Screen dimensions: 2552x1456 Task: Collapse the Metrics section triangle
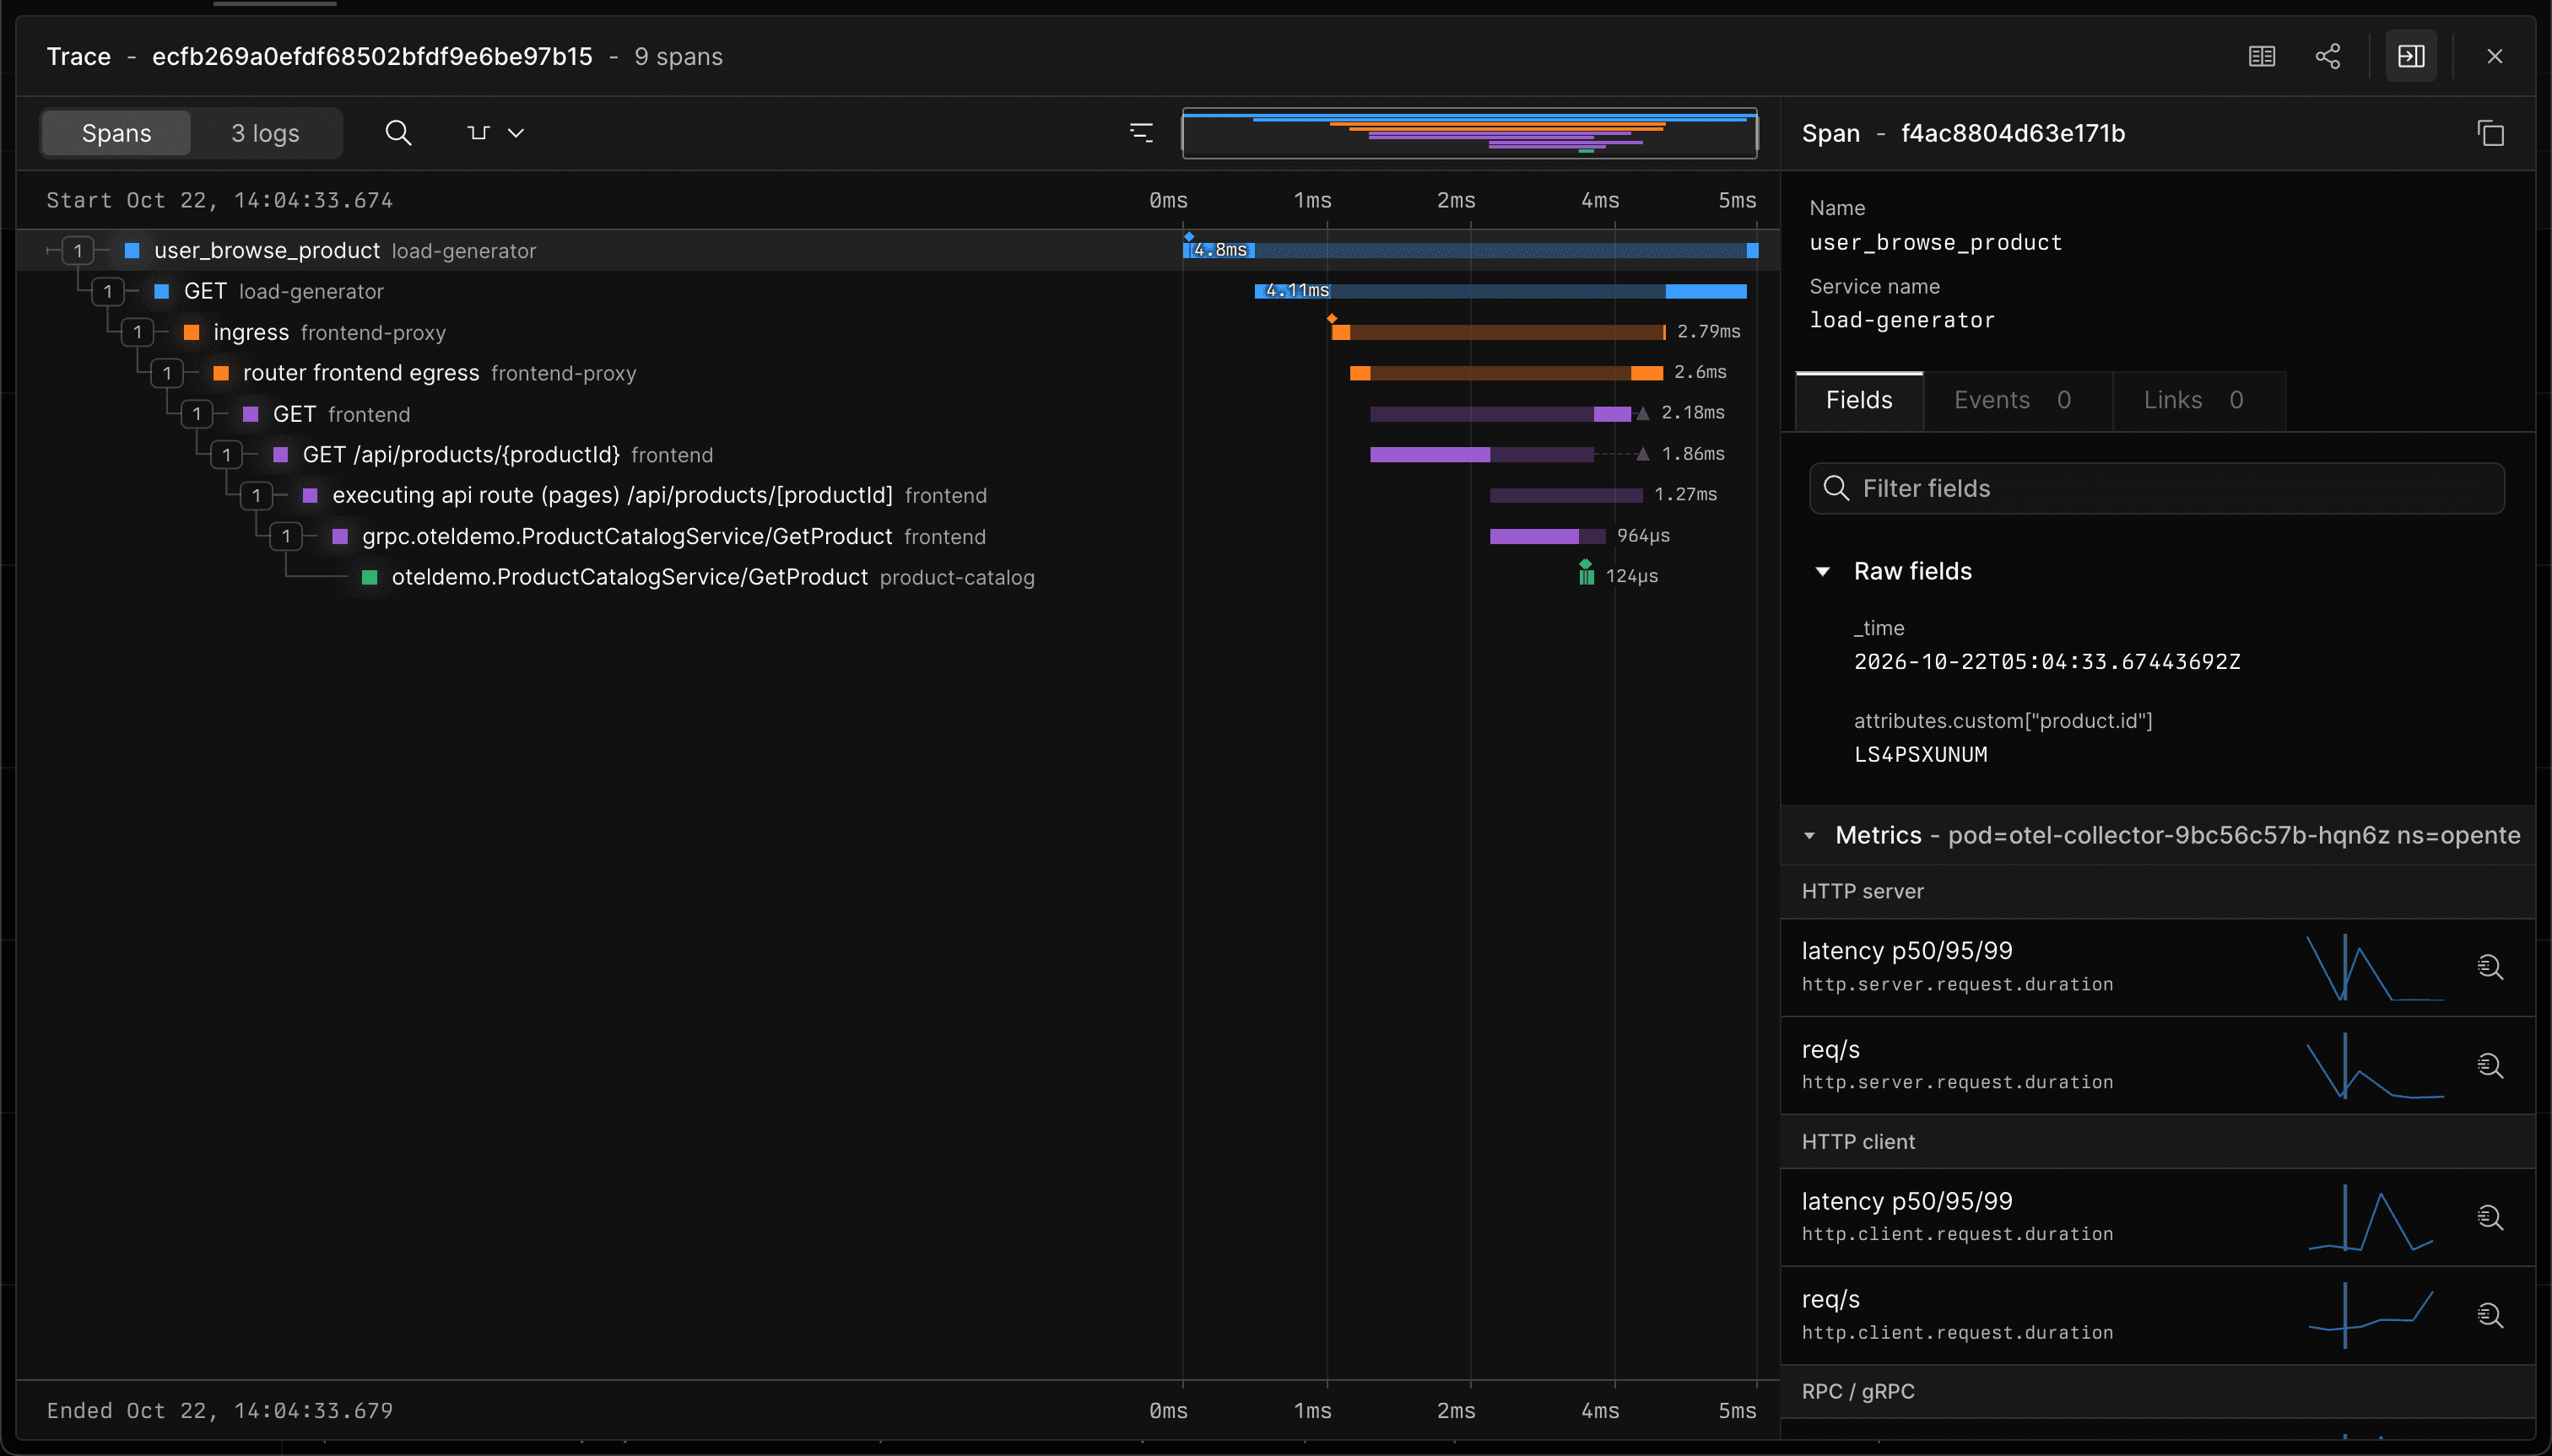(1809, 835)
